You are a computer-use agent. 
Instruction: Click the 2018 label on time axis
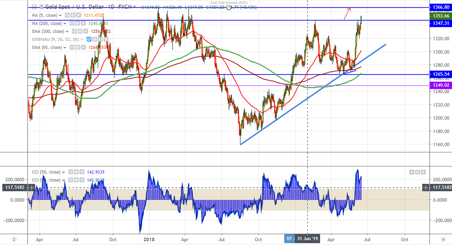tap(149, 240)
